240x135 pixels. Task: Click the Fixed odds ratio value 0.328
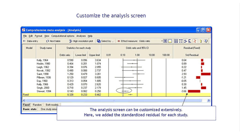pyautogui.click(x=70, y=95)
